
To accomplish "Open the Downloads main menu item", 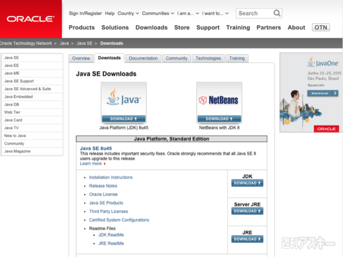I will coord(151,27).
